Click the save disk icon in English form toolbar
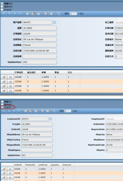This screenshot has width=123, height=181. pos(42,111)
